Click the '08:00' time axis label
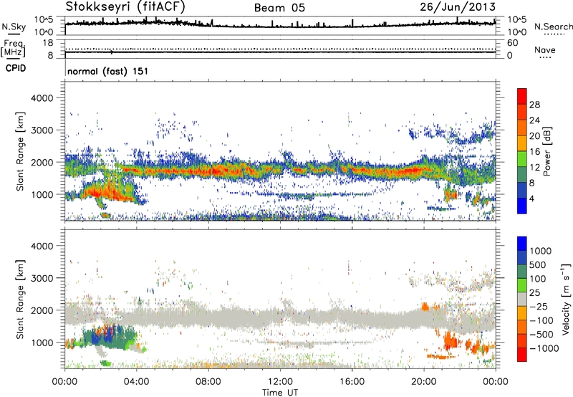Screen dimensions: 573x397 click(208, 382)
